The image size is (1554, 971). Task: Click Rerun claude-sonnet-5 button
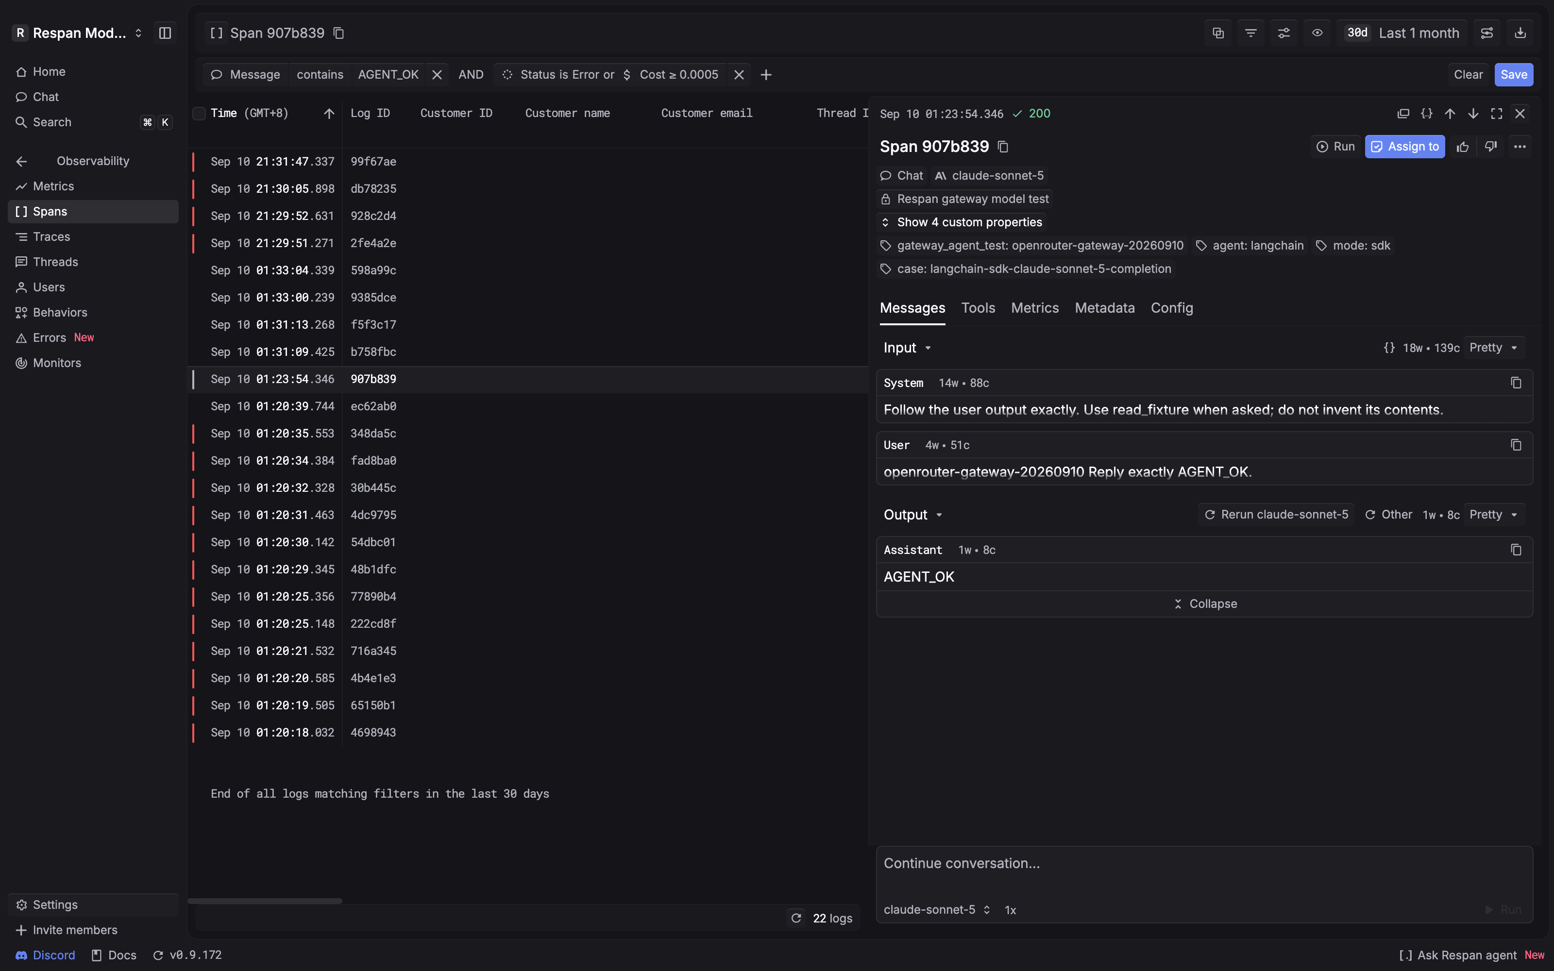[x=1277, y=515]
